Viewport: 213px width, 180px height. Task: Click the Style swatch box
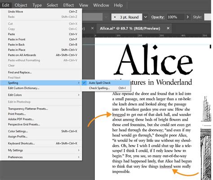pyautogui.click(x=208, y=17)
